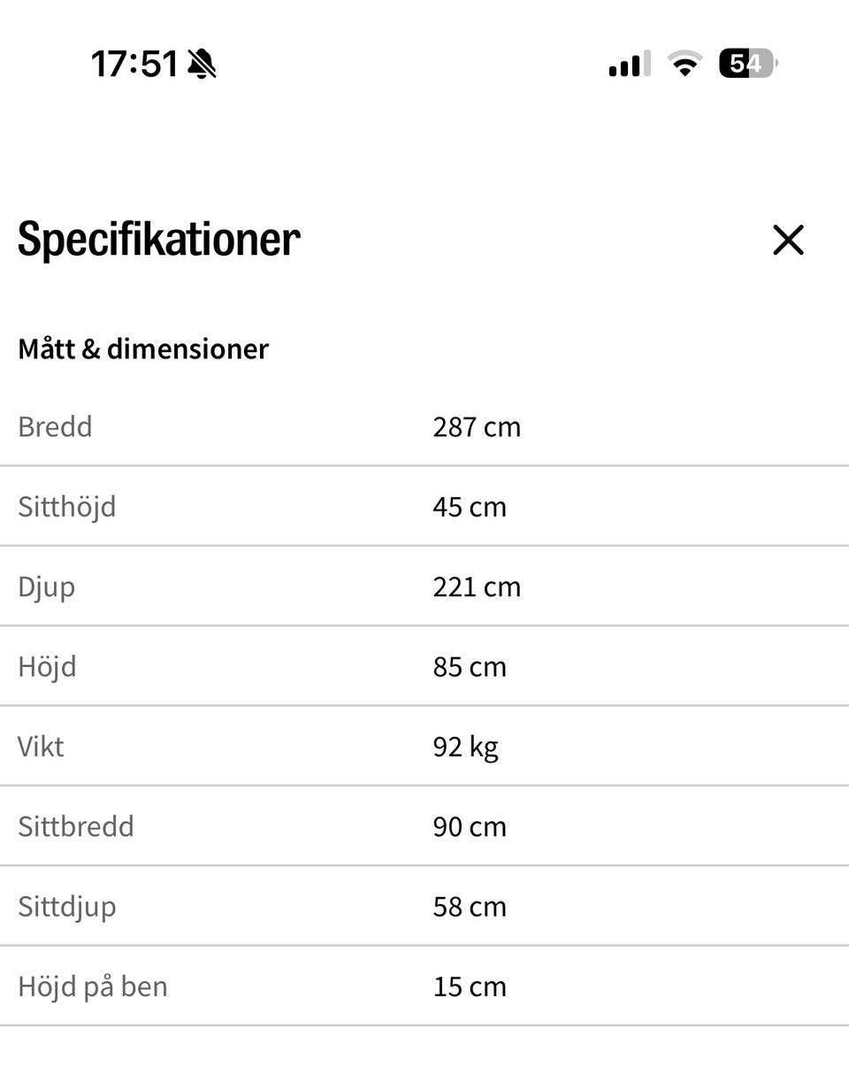Tap the 58 cm Sittdjup value
The width and height of the screenshot is (849, 1074).
(x=470, y=907)
